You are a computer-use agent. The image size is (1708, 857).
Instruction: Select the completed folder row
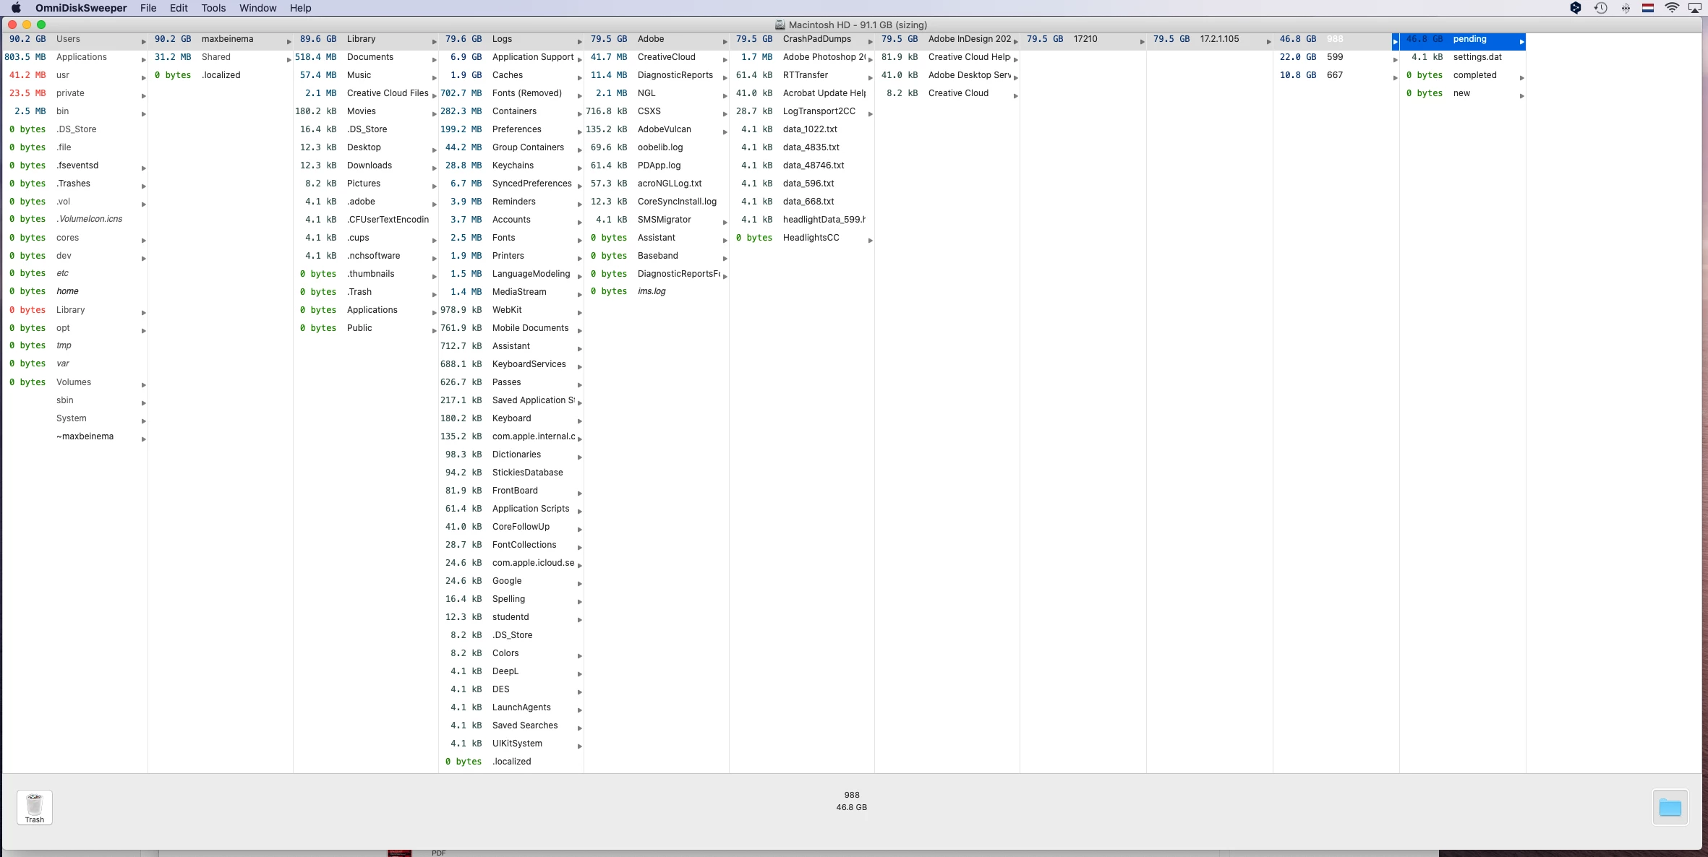1474,75
